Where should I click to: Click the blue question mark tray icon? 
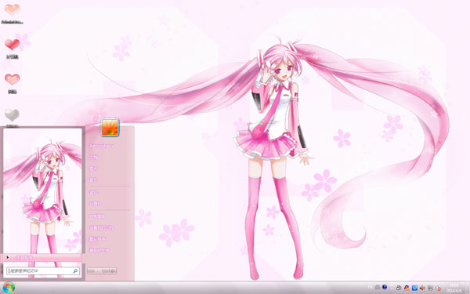[x=385, y=287]
